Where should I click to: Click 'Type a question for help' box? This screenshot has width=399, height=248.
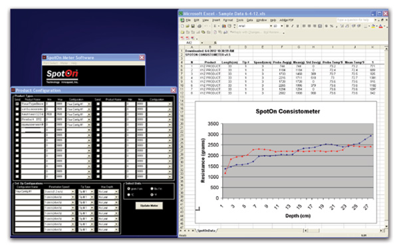pos(355,20)
